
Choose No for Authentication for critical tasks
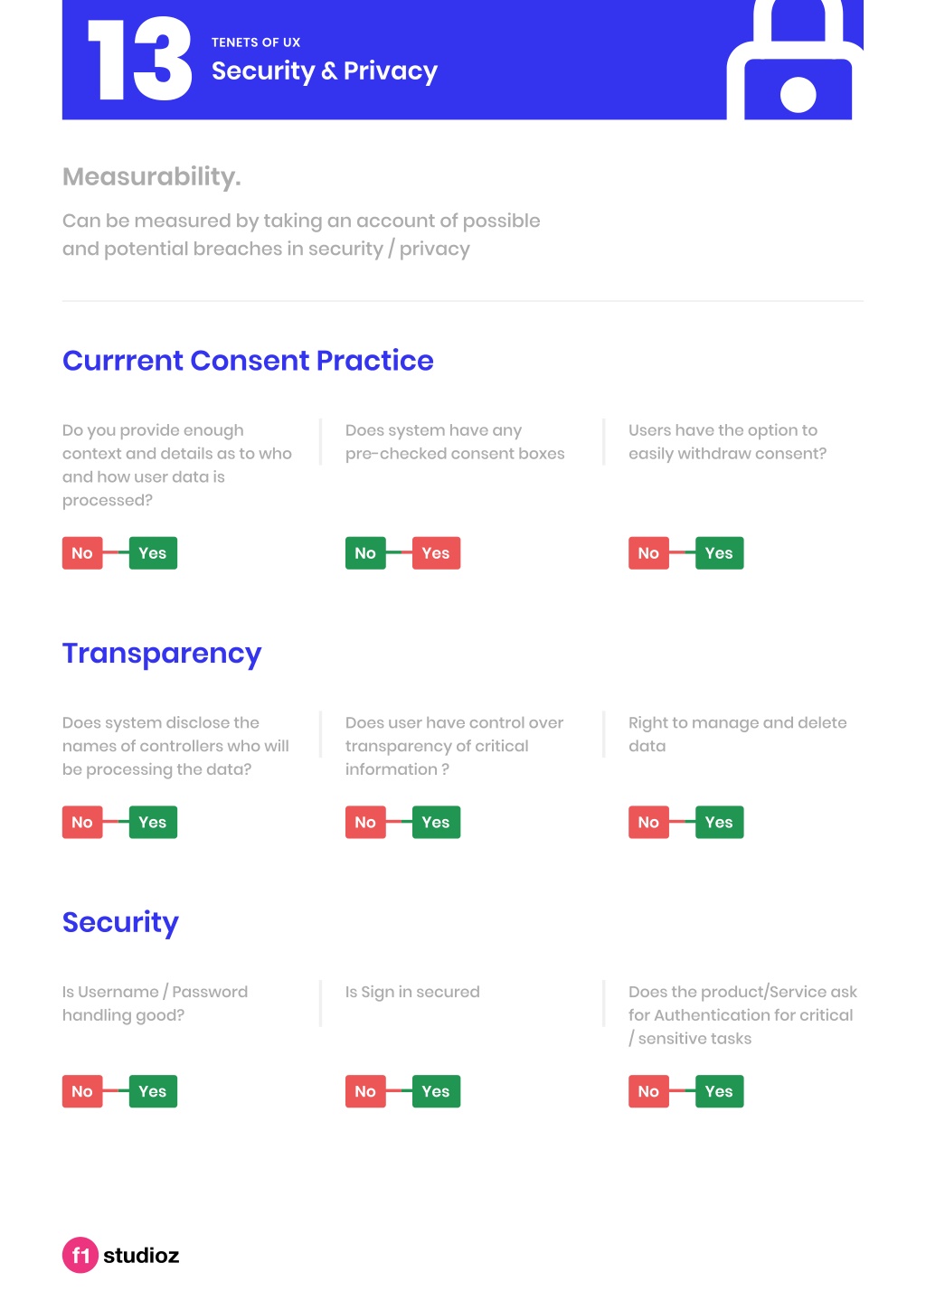click(648, 1091)
